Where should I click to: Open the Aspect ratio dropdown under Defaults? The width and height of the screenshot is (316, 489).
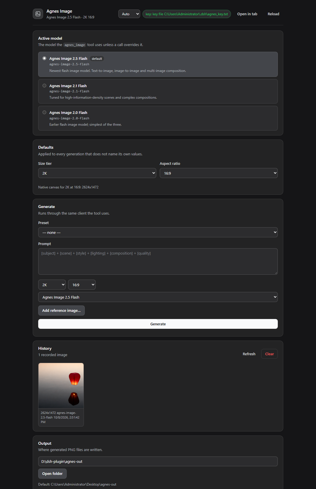point(219,173)
